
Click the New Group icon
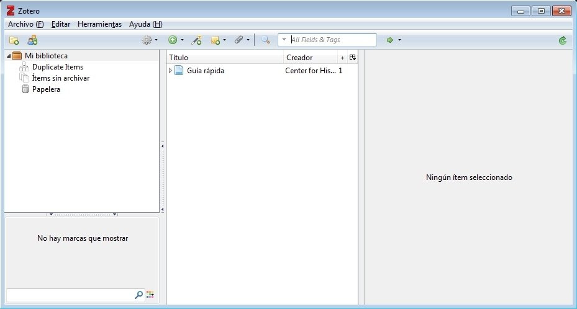pyautogui.click(x=32, y=40)
